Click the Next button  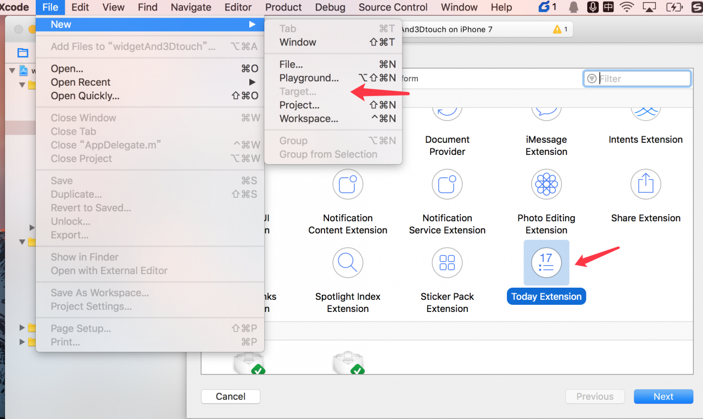663,396
